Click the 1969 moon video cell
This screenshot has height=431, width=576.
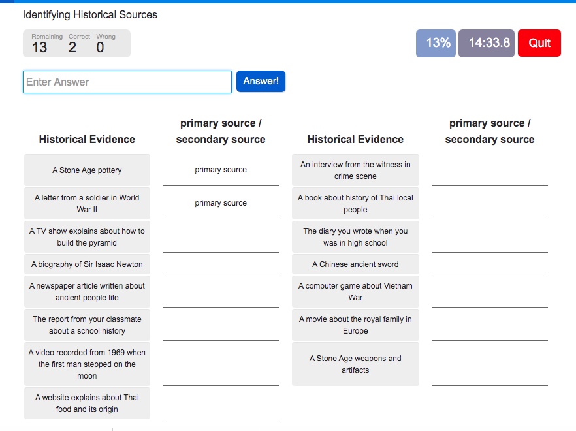pyautogui.click(x=87, y=364)
